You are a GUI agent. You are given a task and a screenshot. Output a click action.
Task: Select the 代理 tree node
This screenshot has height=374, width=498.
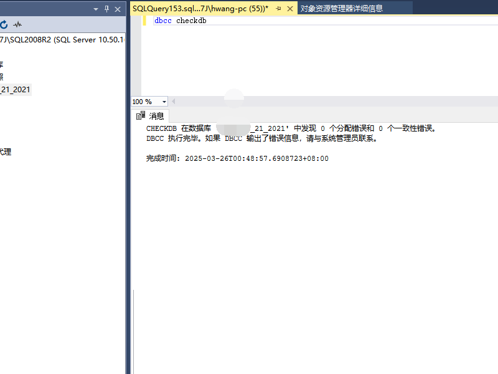(x=6, y=151)
